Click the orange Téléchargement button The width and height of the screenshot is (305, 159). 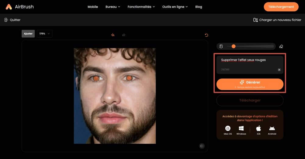tap(281, 7)
